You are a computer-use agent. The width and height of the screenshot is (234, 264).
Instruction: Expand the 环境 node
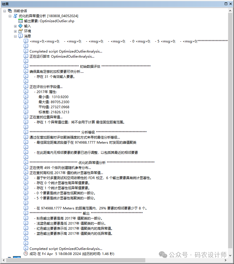pyautogui.click(x=15, y=31)
